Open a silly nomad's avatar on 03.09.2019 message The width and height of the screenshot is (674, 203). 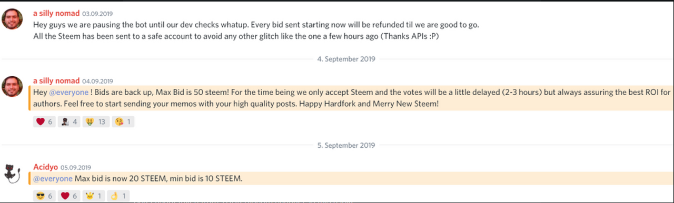[x=12, y=19]
